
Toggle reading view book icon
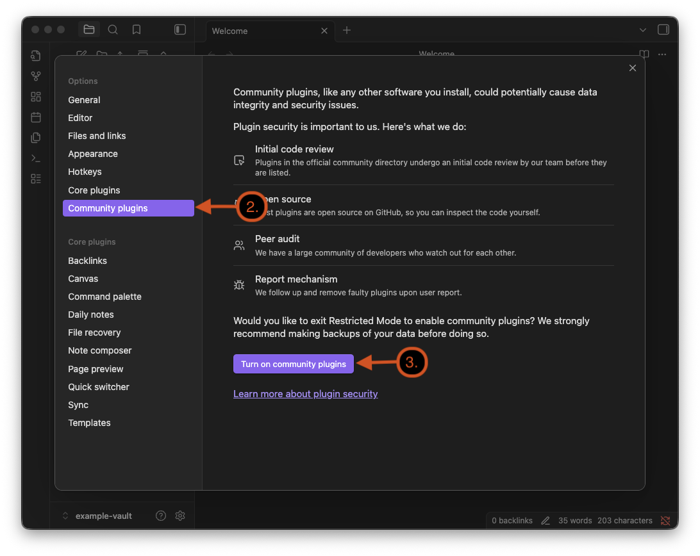pyautogui.click(x=644, y=54)
